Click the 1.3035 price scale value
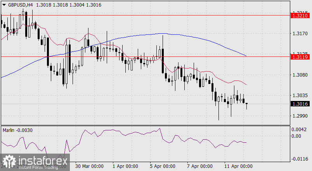 point(300,95)
